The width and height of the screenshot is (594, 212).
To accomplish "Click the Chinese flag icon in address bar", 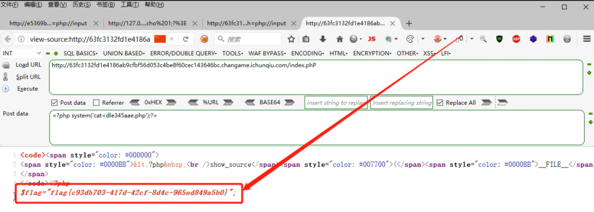I will (160, 39).
